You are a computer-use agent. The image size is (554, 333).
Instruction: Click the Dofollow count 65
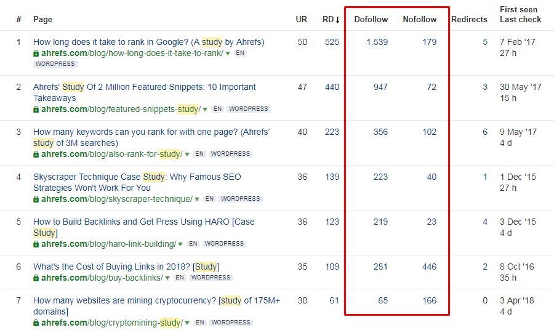tap(383, 300)
